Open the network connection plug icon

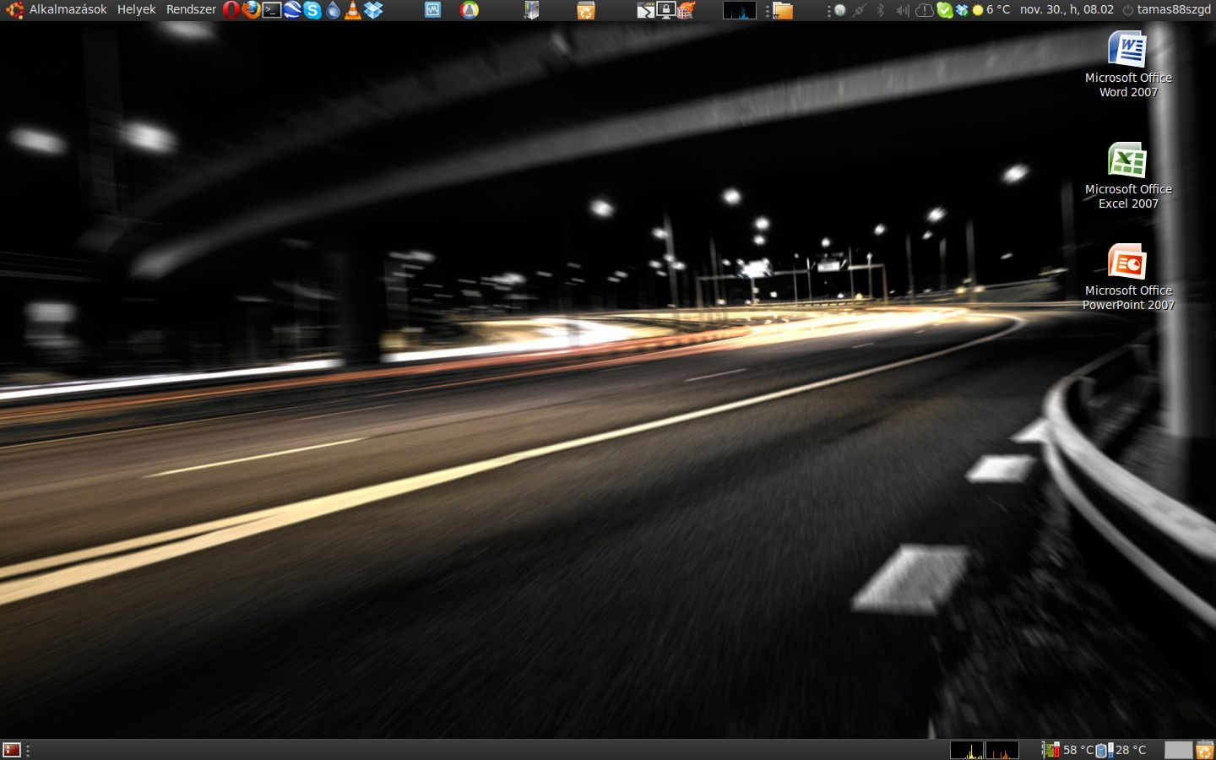coord(860,10)
